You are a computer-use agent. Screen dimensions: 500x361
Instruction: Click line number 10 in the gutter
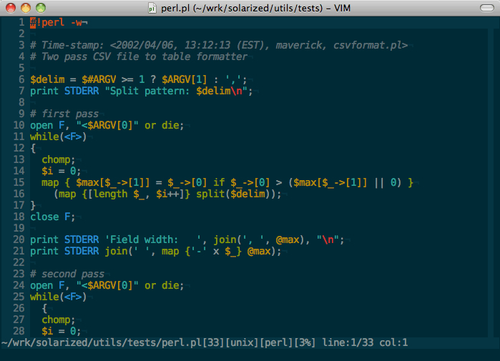point(19,125)
